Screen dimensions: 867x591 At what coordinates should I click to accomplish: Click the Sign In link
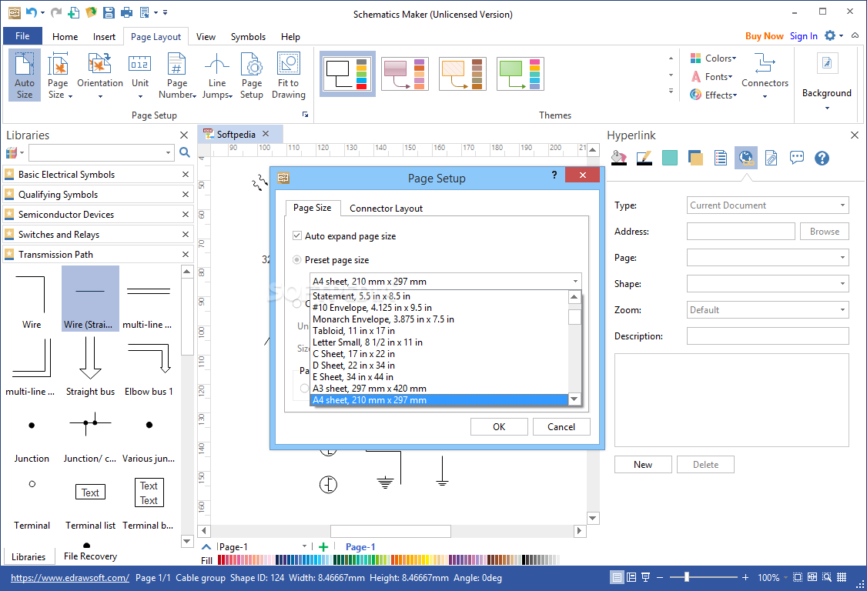click(803, 36)
